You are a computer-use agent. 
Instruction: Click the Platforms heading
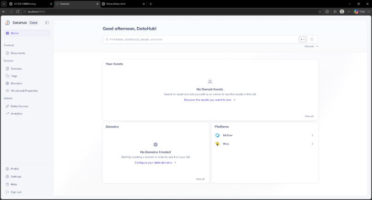pos(222,127)
